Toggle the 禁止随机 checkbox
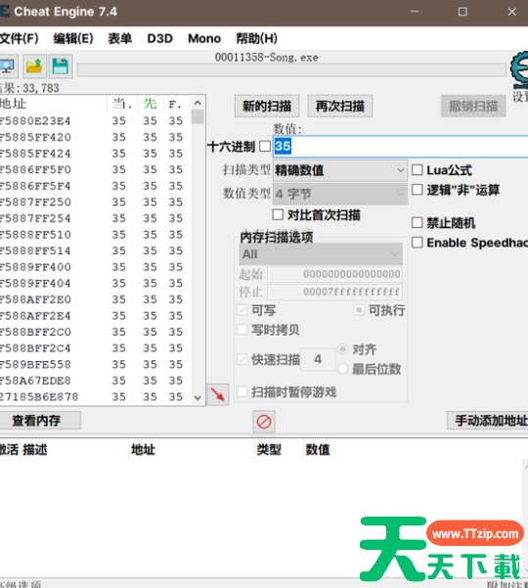 coord(418,223)
